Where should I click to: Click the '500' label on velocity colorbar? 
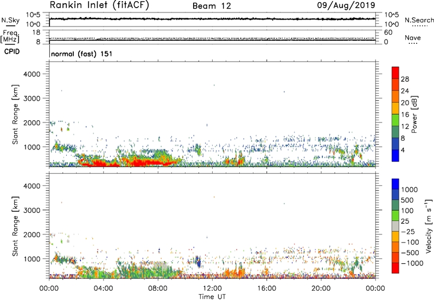coord(407,200)
